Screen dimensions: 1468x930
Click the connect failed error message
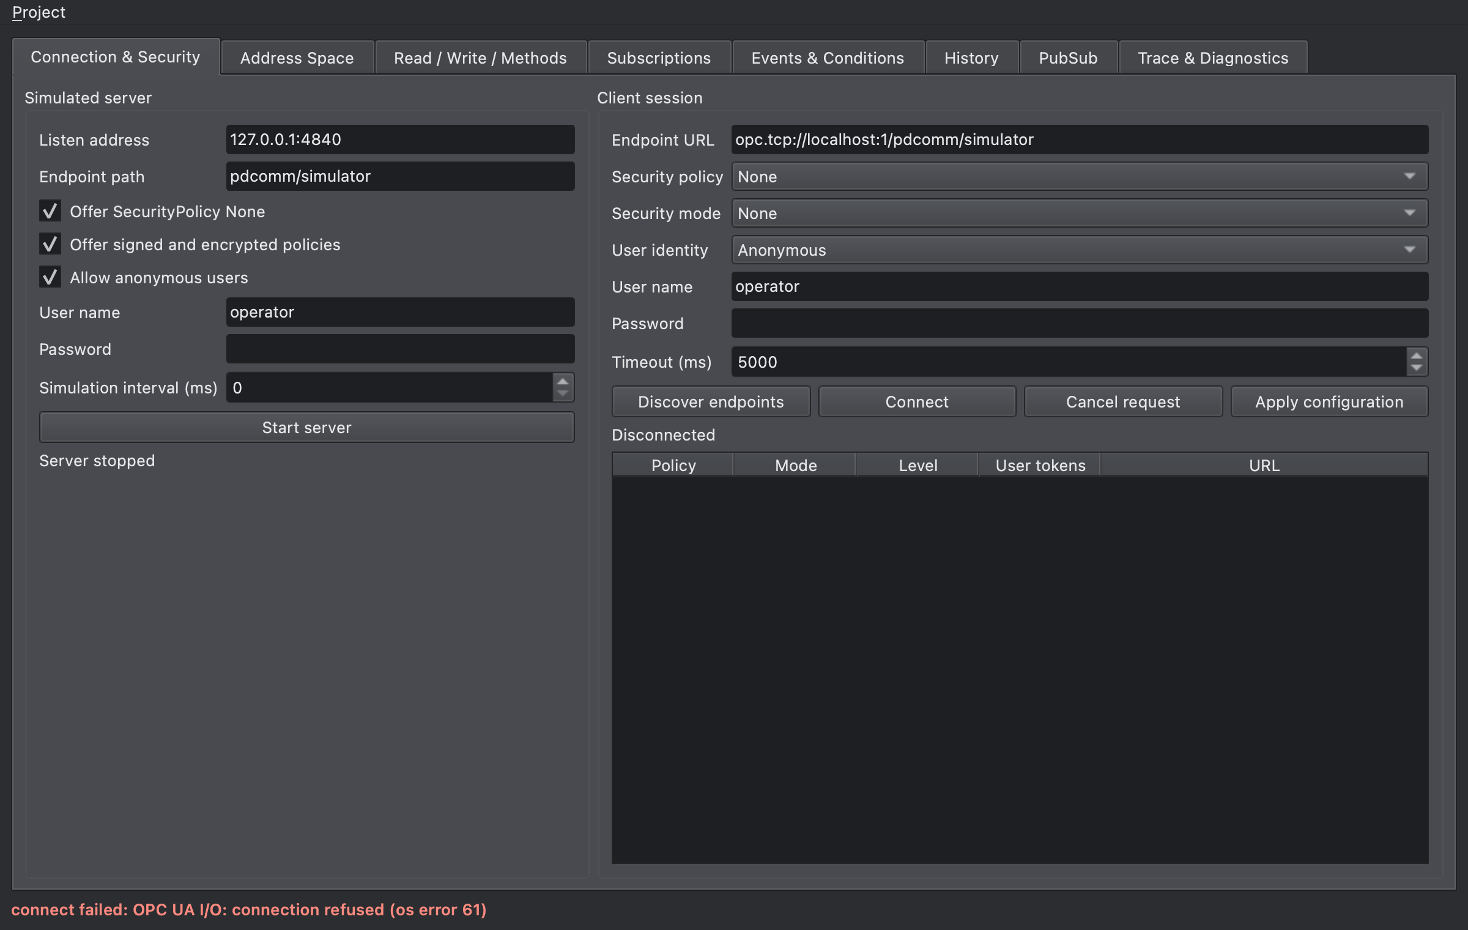(249, 910)
